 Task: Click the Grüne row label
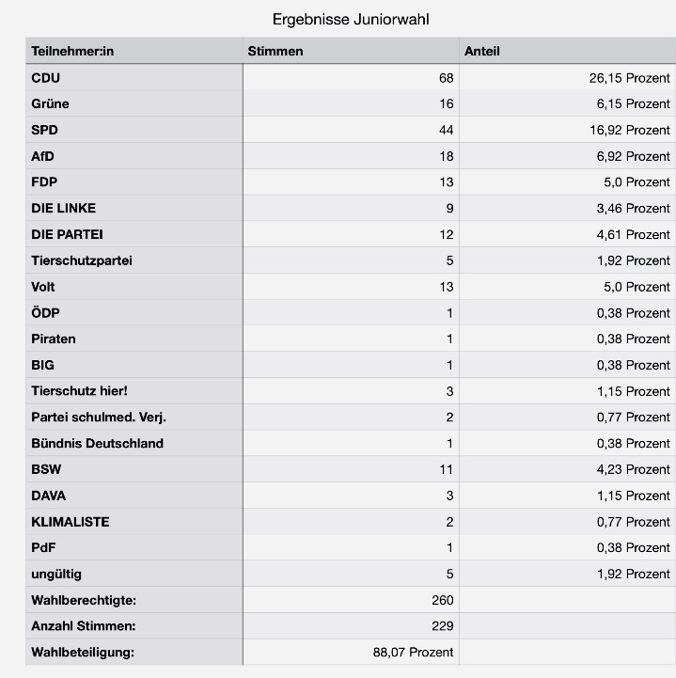pos(50,103)
